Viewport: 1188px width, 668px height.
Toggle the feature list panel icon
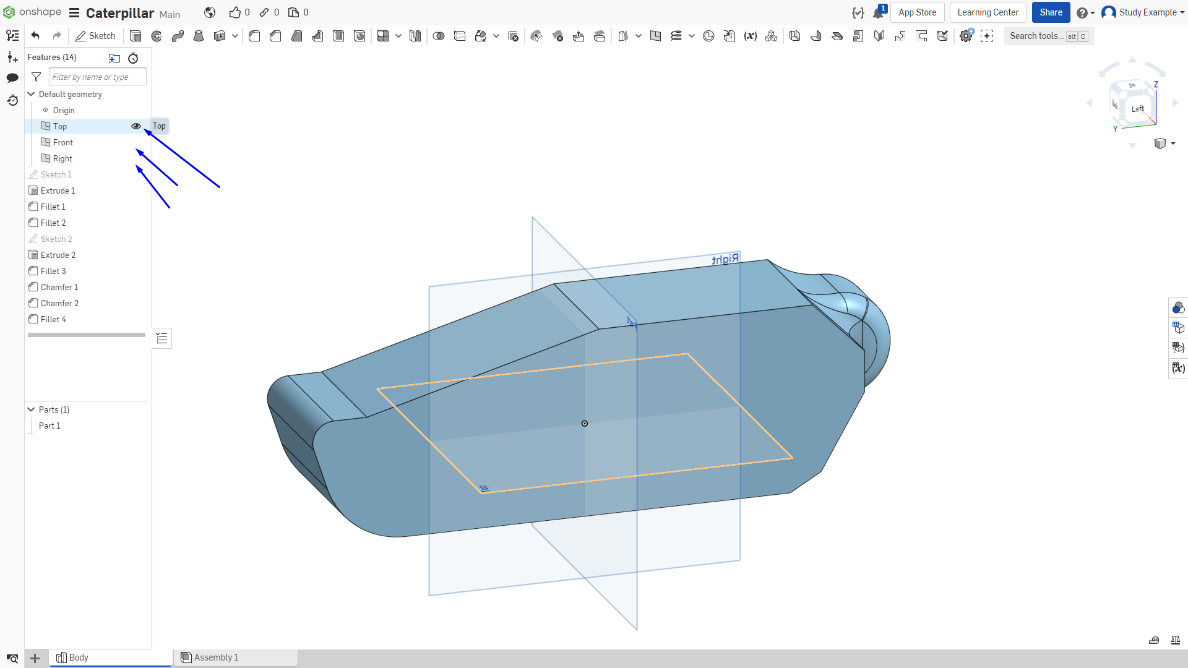[162, 338]
